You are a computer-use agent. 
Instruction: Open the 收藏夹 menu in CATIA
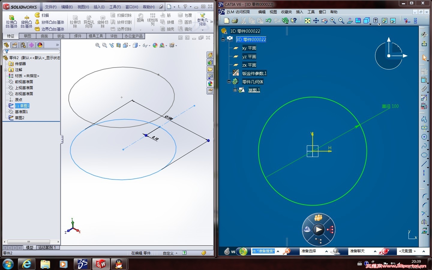coord(286,12)
